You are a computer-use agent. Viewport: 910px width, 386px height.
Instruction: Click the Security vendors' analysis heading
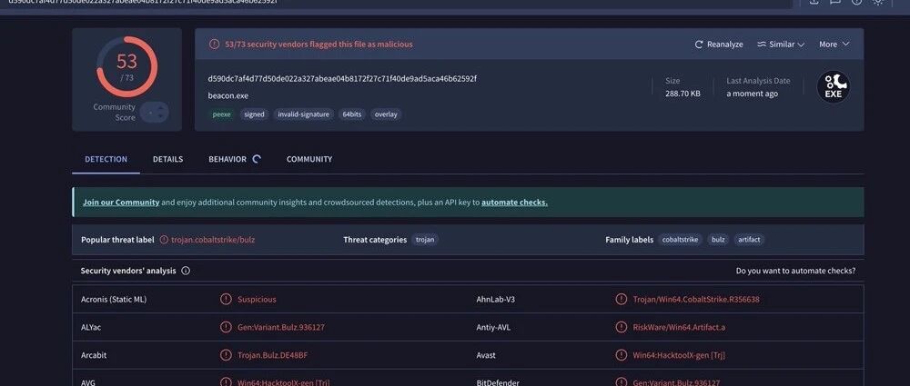[128, 271]
